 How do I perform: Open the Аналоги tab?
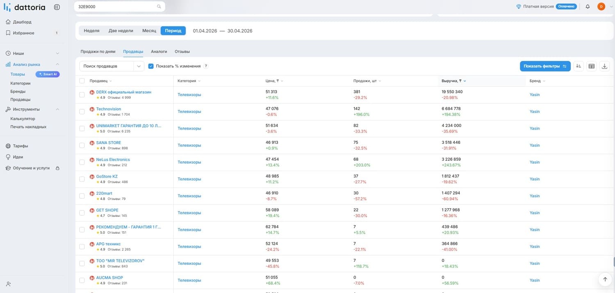(x=159, y=52)
